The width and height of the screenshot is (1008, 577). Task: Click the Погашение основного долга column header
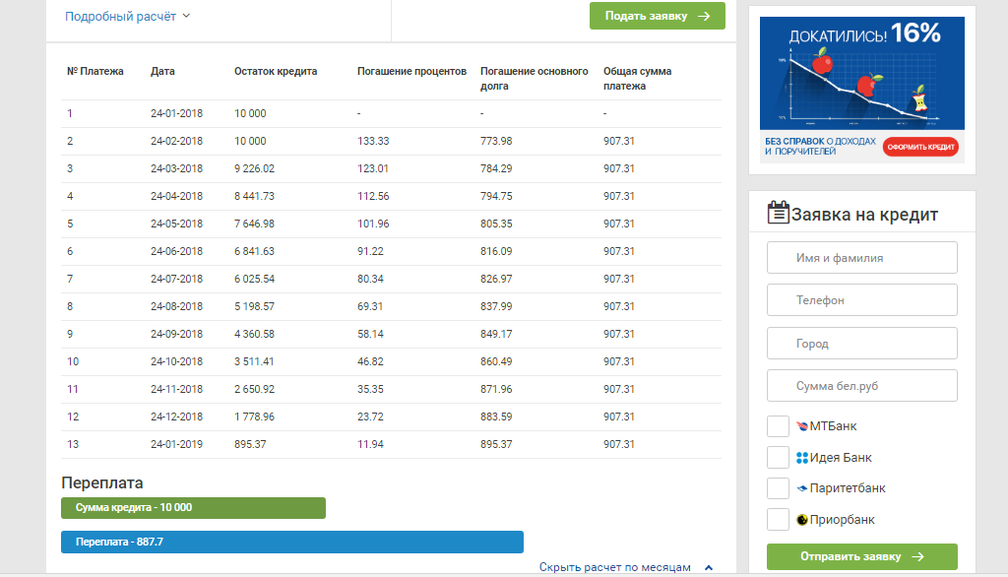(535, 79)
